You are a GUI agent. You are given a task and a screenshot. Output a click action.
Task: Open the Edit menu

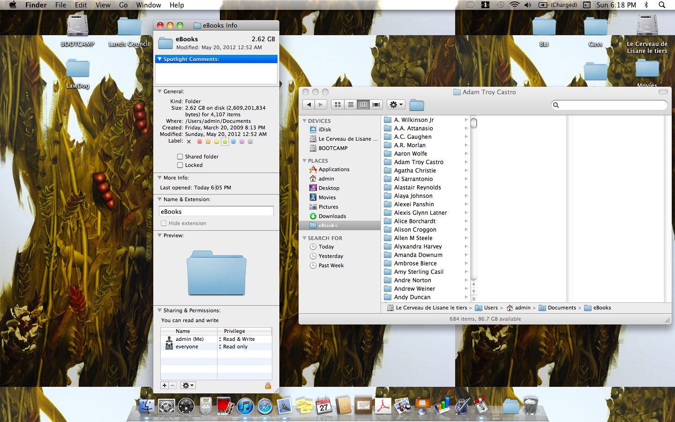click(x=81, y=5)
